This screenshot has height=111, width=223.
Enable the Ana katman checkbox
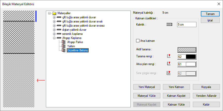pos(138,41)
